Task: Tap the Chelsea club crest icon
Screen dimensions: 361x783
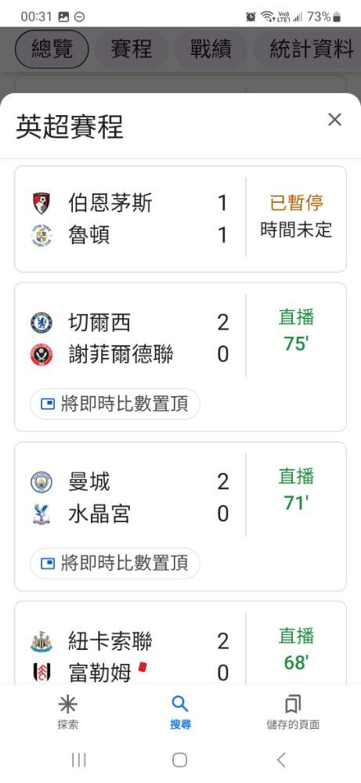Action: click(42, 323)
